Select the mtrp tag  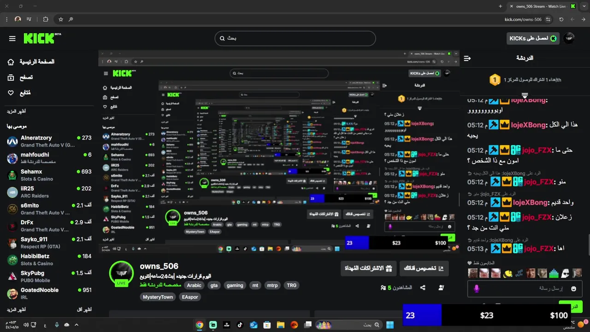[x=272, y=285]
